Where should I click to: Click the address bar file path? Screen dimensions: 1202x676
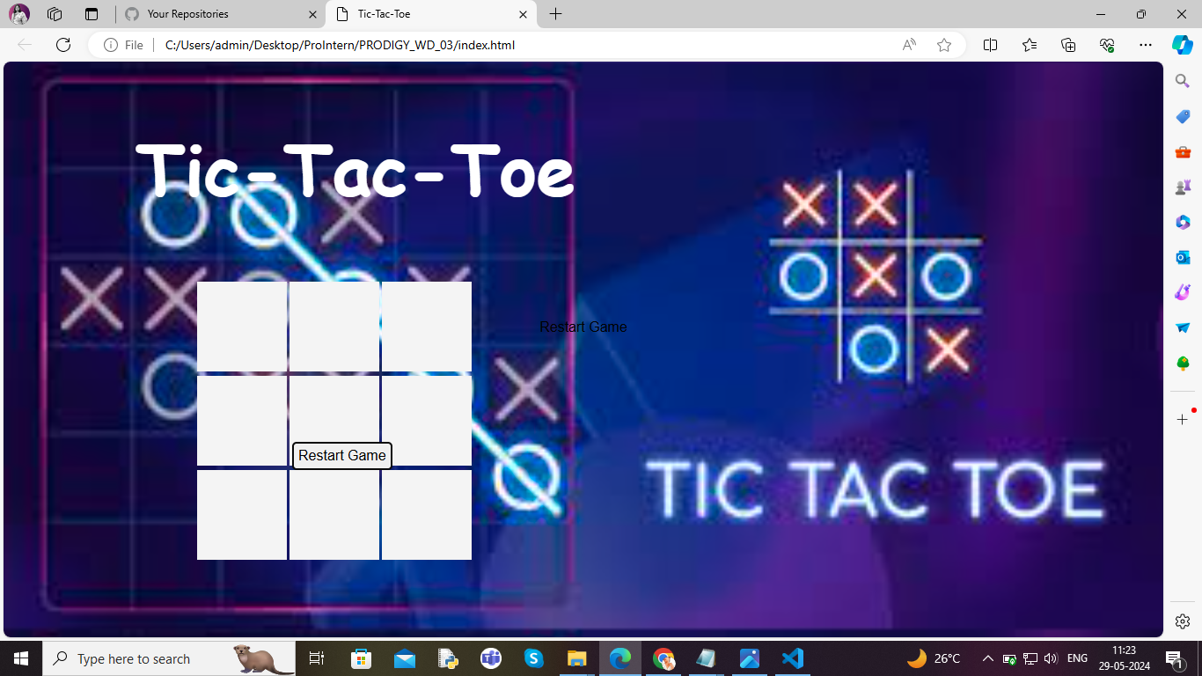coord(340,45)
